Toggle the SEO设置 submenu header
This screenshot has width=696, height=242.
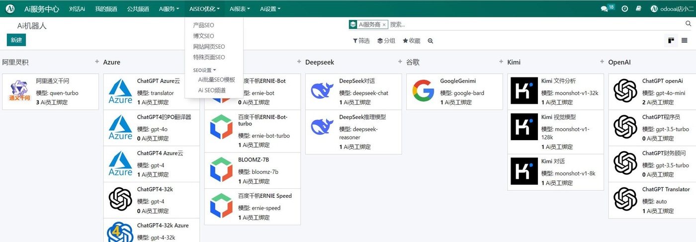coord(204,70)
